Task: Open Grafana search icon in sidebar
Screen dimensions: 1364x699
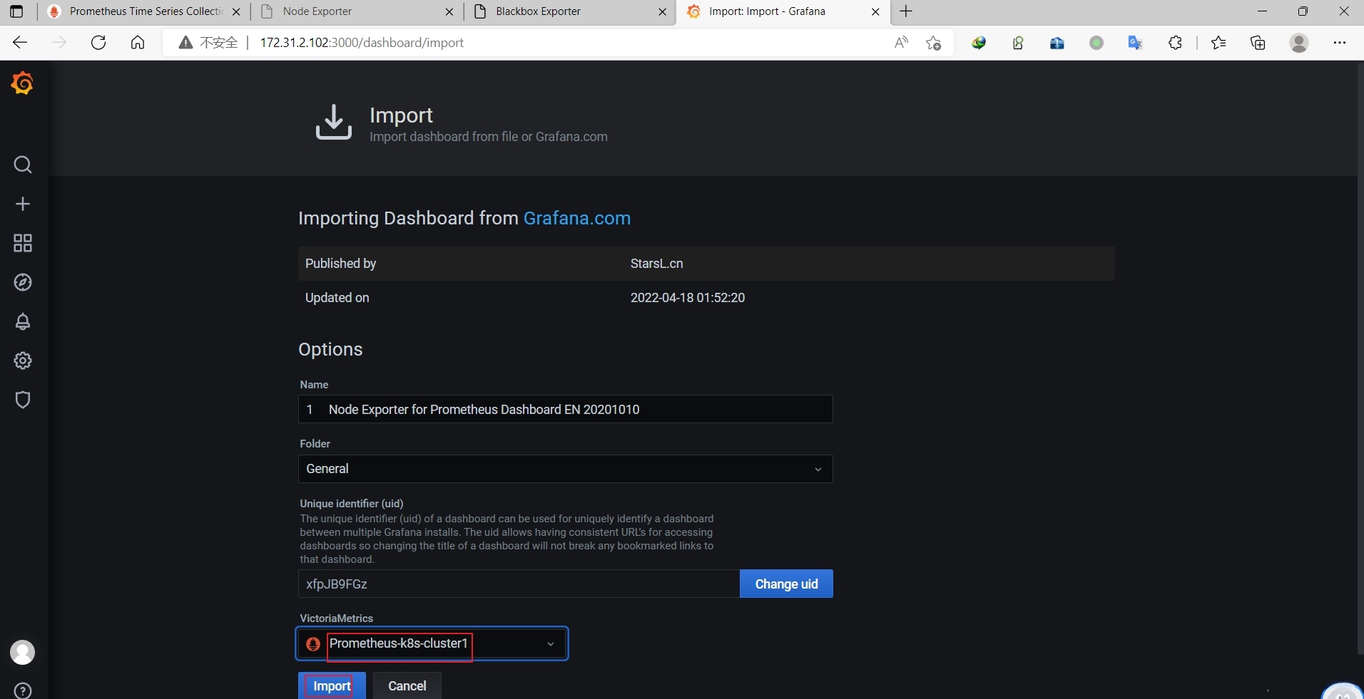Action: pyautogui.click(x=23, y=165)
